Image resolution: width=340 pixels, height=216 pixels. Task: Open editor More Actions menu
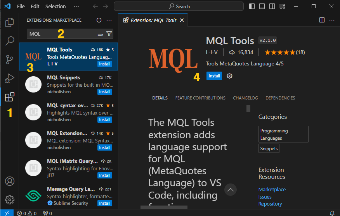(x=332, y=20)
